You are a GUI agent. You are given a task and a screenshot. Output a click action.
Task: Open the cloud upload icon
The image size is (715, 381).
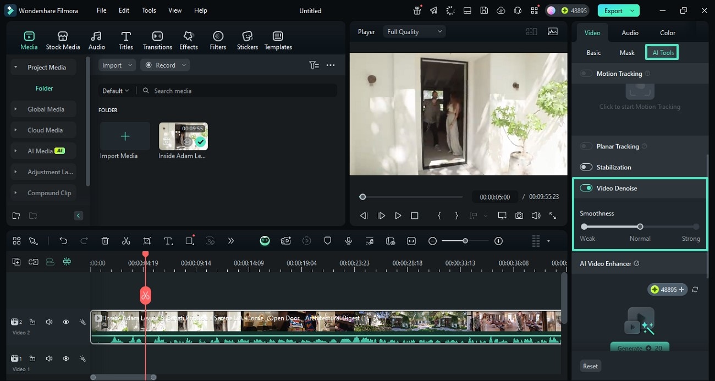[x=501, y=10]
